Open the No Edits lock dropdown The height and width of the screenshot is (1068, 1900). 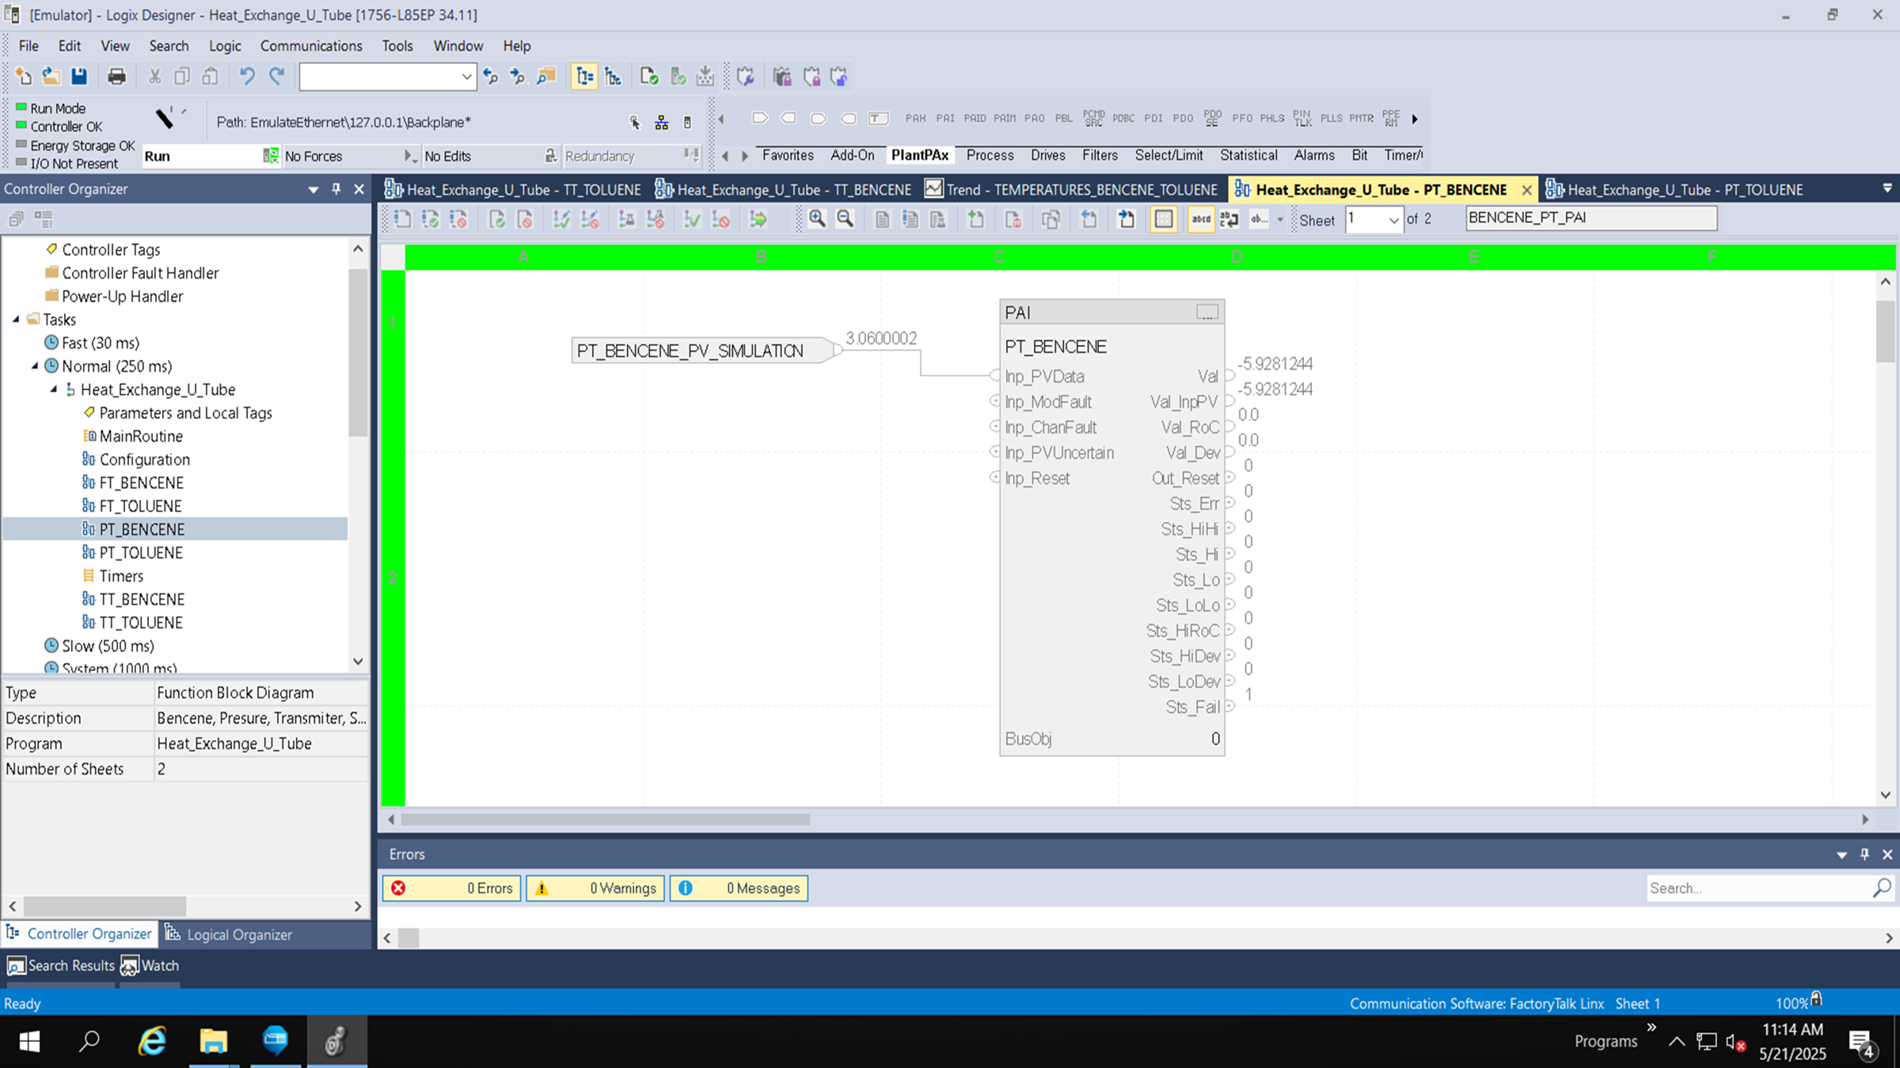[550, 156]
